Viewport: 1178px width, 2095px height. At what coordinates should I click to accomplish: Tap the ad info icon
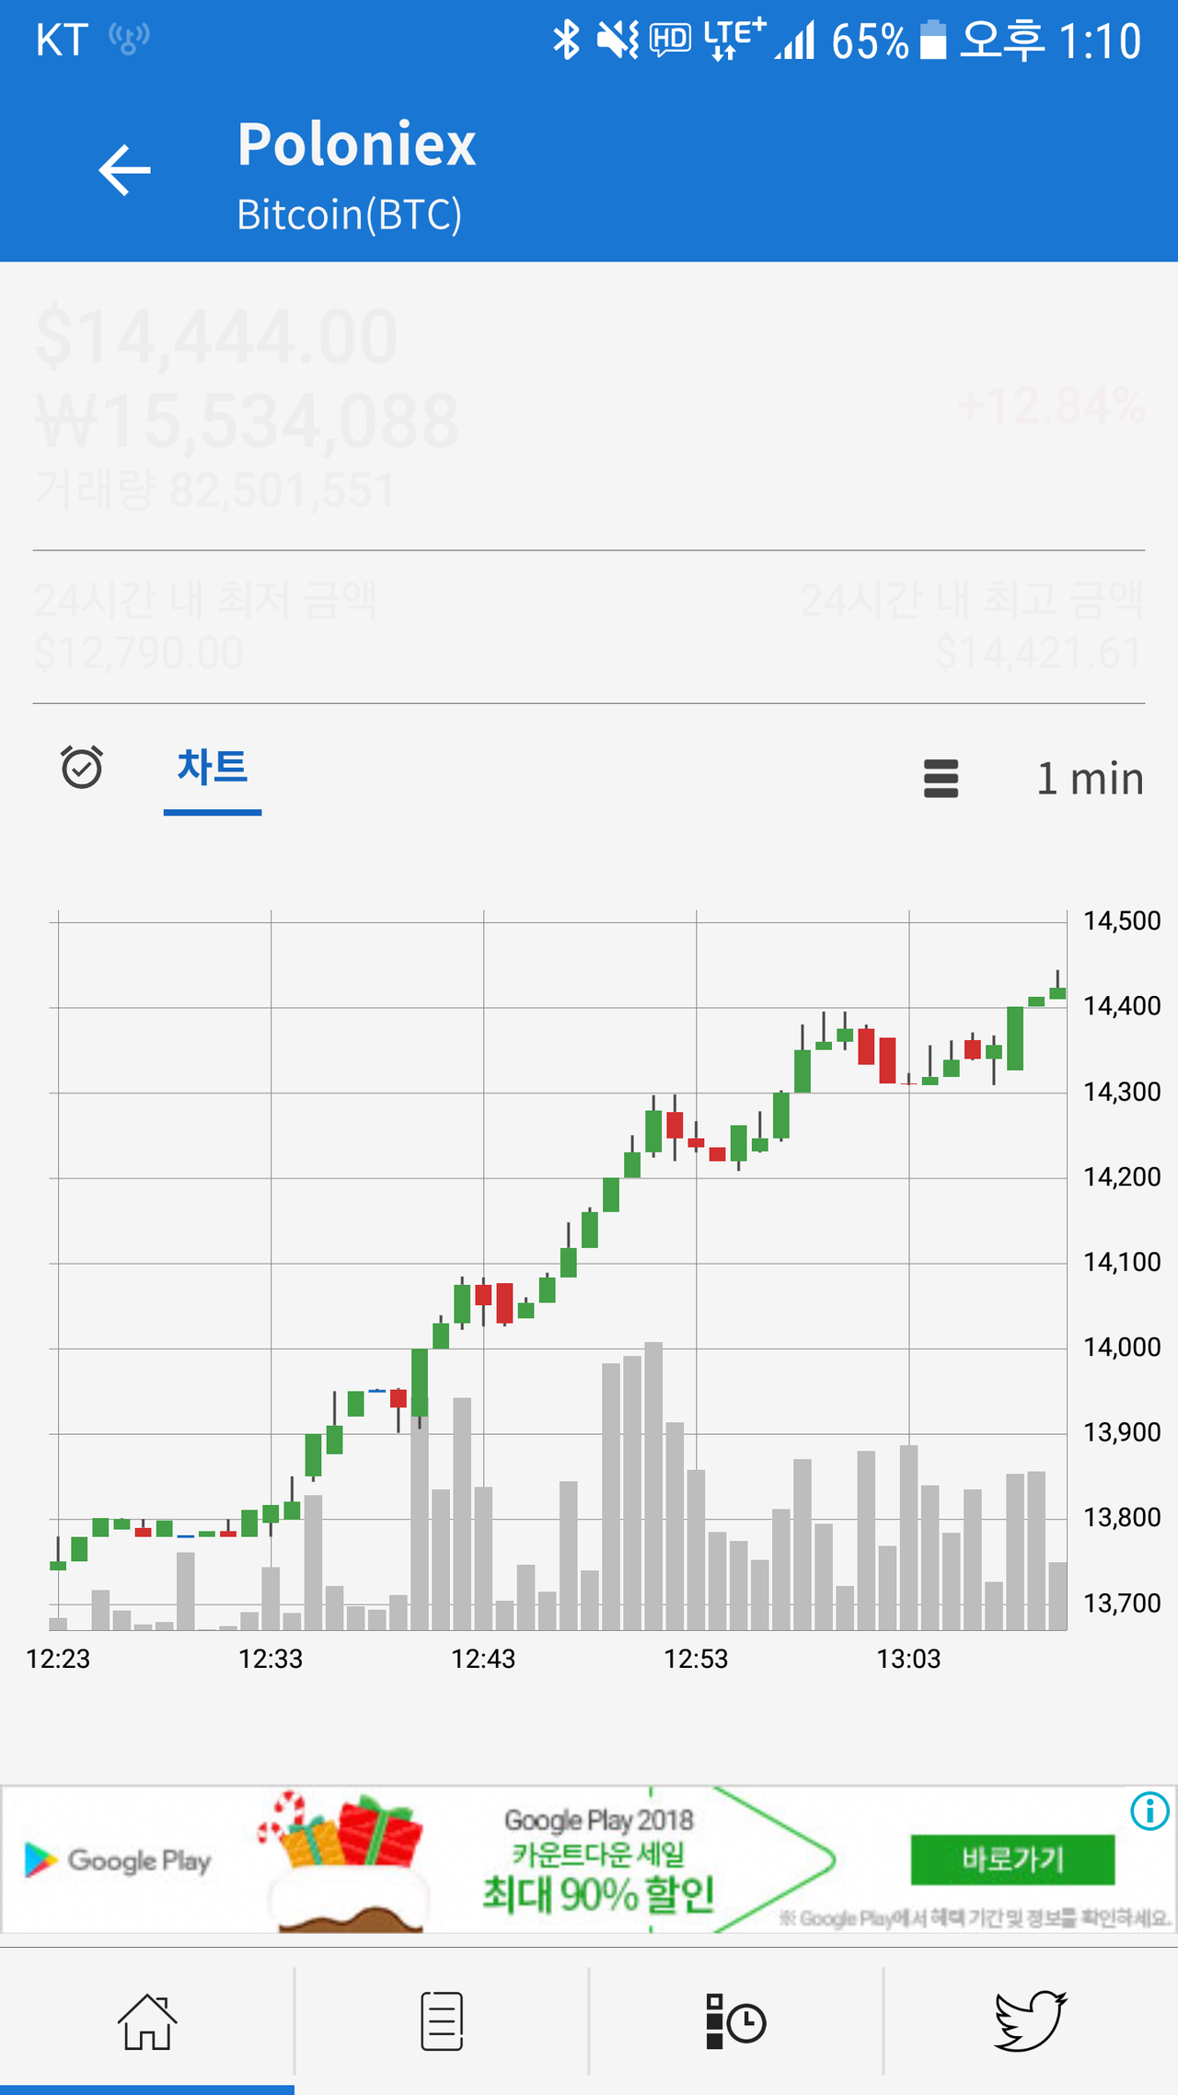pyautogui.click(x=1149, y=1811)
